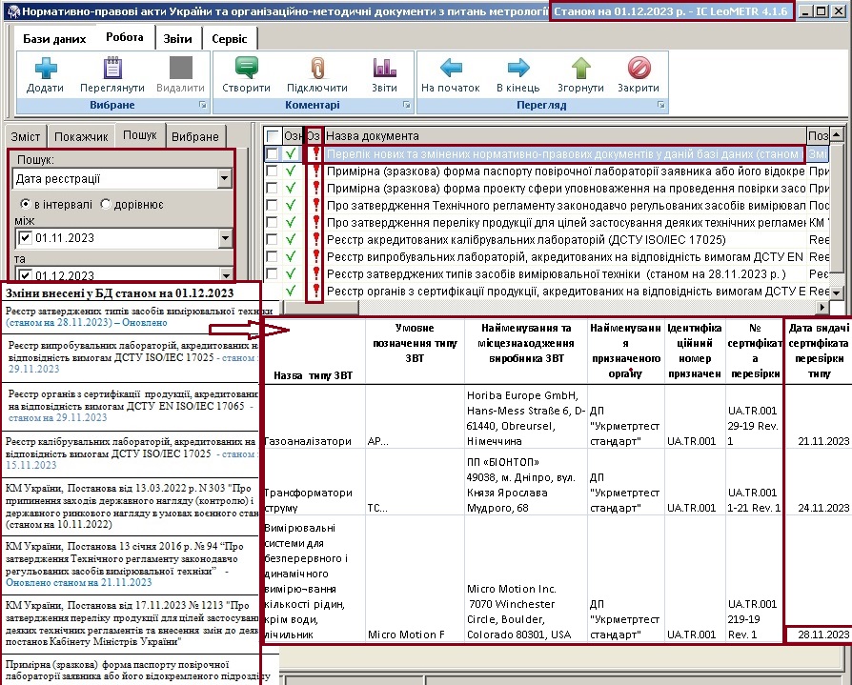Click the document list scrollbar up arrow
852x685 pixels.
(836, 134)
